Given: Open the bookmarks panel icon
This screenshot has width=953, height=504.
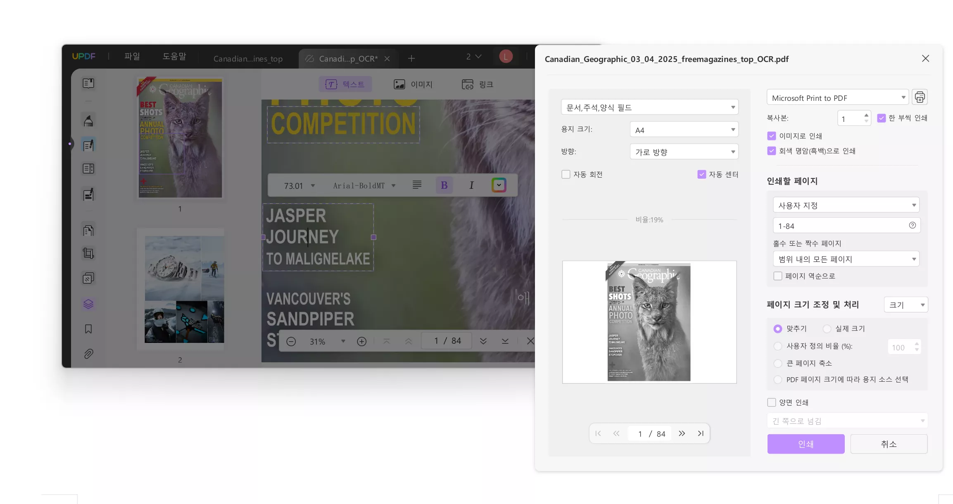Looking at the screenshot, I should (x=88, y=329).
